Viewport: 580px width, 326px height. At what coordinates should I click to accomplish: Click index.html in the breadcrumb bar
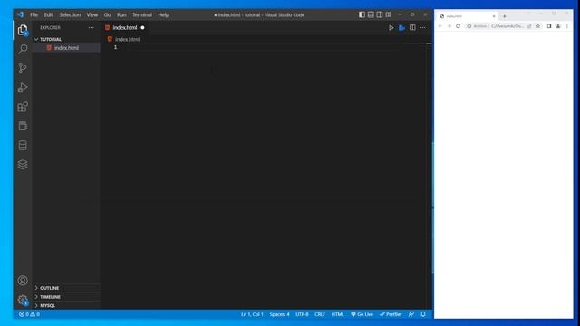pos(127,39)
